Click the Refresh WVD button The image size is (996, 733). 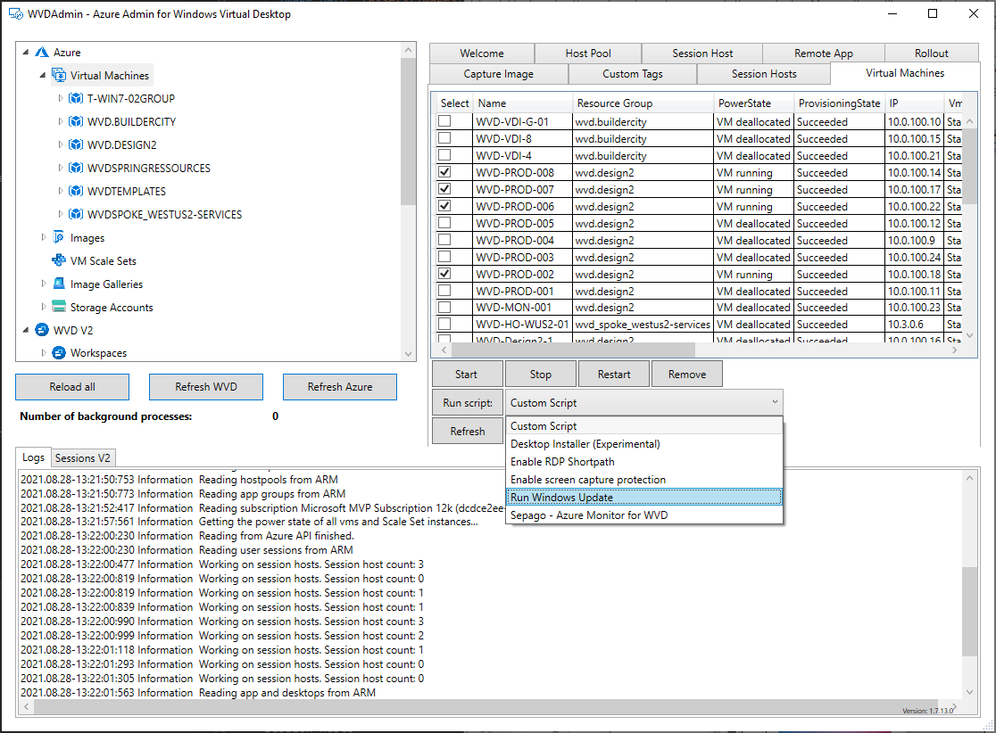[x=206, y=386]
